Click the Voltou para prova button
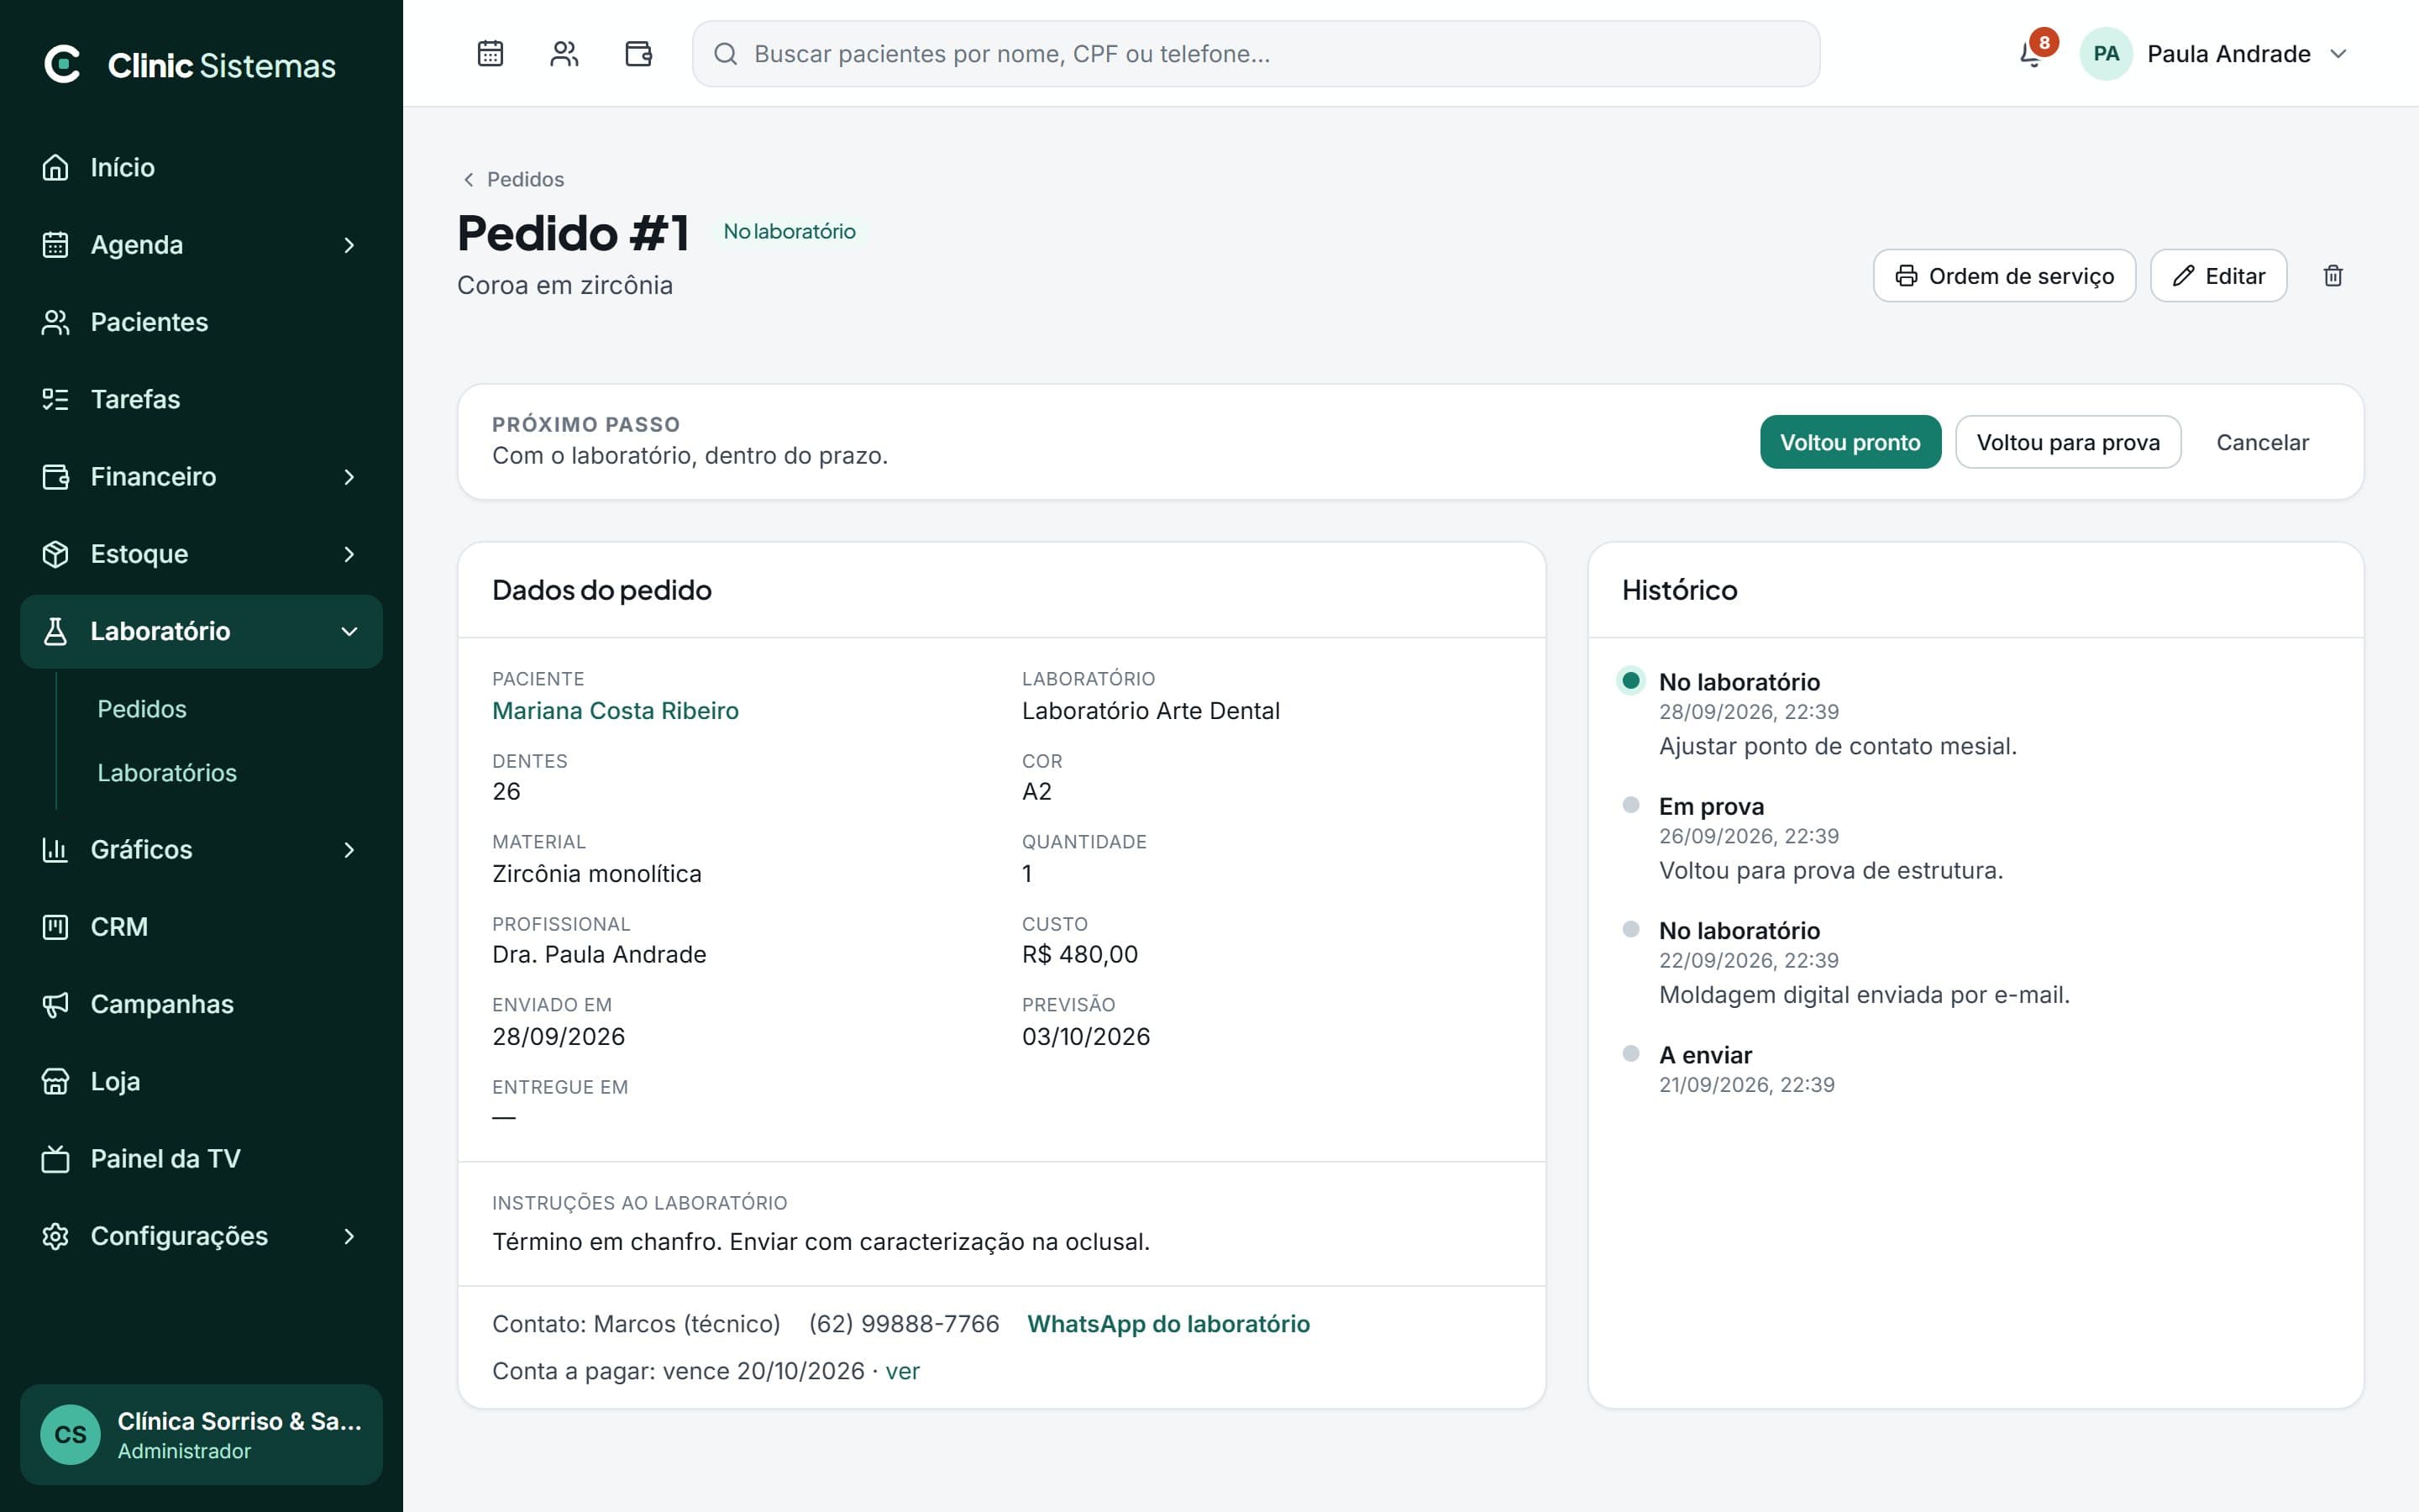Image resolution: width=2419 pixels, height=1512 pixels. [2068, 442]
